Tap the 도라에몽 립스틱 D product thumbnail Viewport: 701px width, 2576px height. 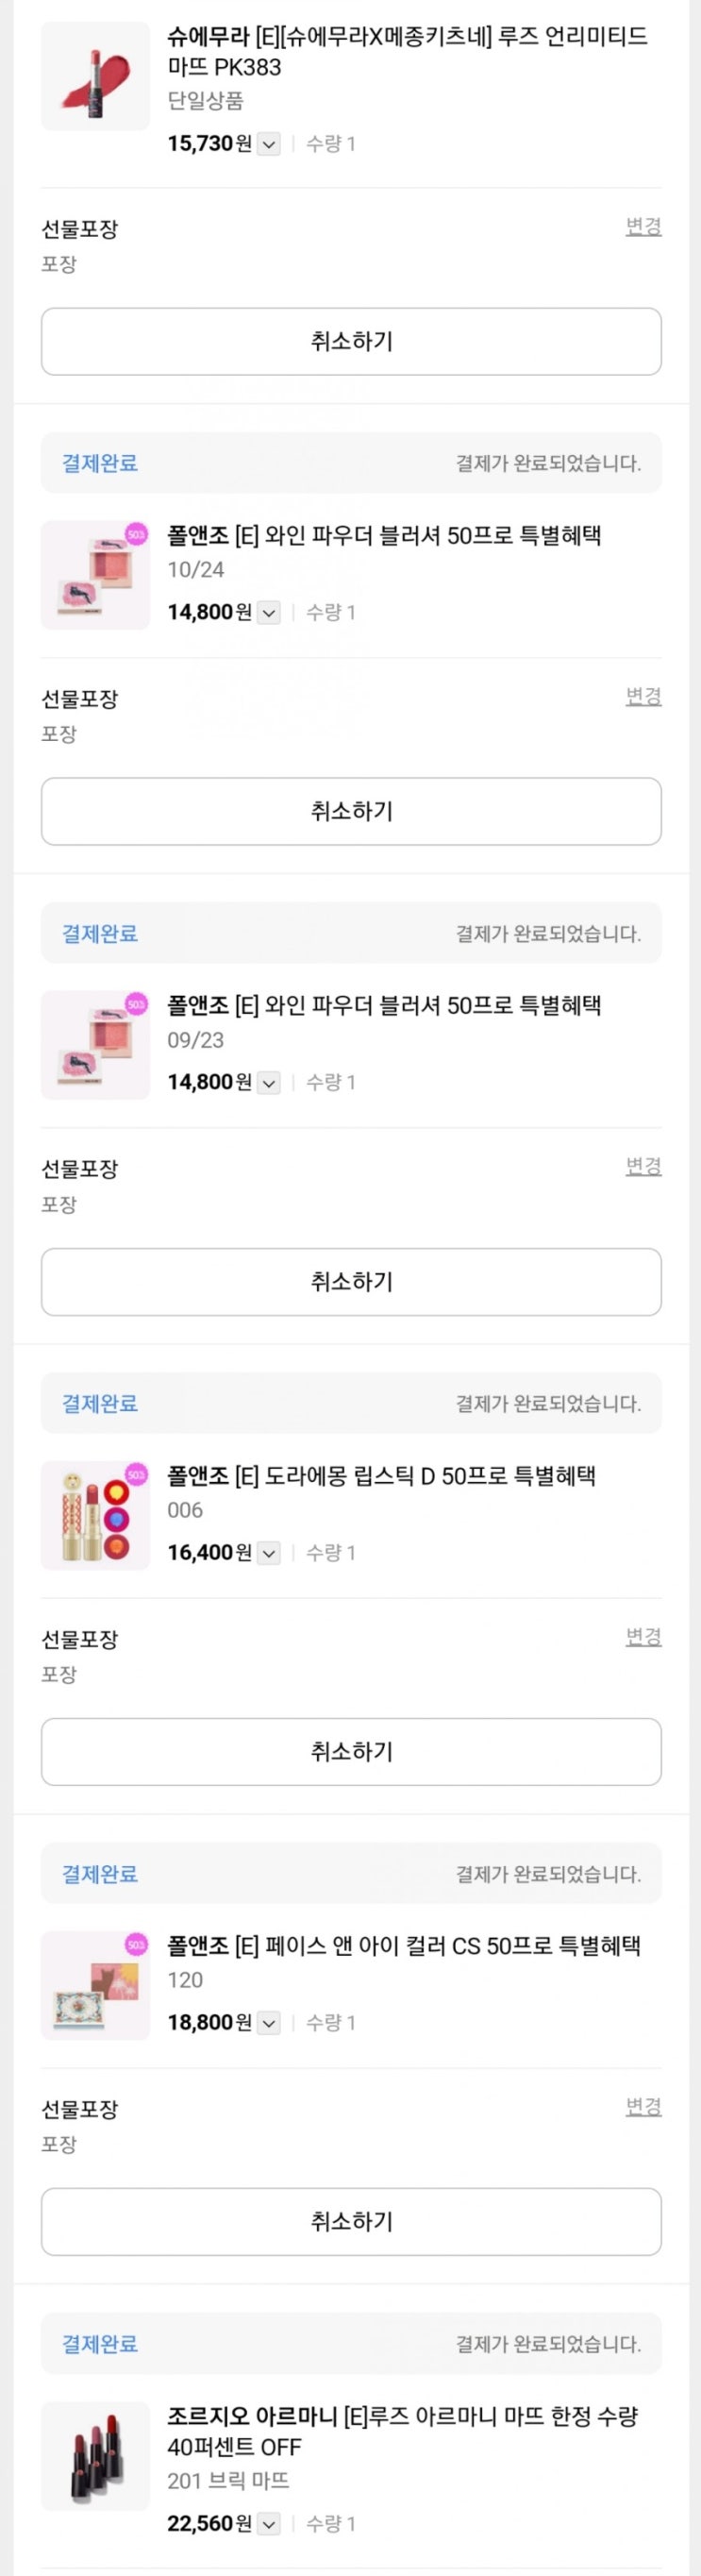pos(95,1515)
